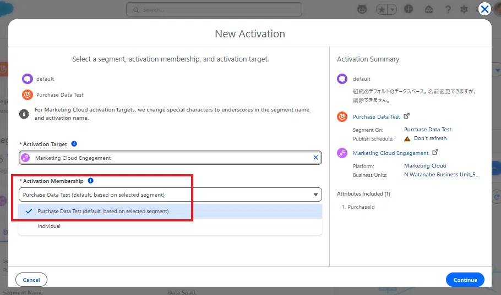Screen dimensions: 501x295
Task: Click the 'Segment On:' label in summary
Action: coord(368,130)
